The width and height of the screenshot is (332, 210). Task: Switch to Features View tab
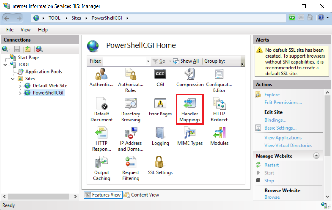tap(103, 195)
